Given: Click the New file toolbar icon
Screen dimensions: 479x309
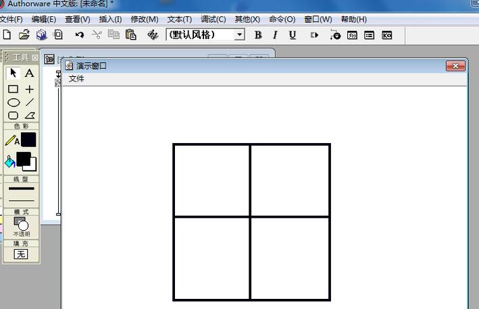Looking at the screenshot, I should click(x=7, y=35).
